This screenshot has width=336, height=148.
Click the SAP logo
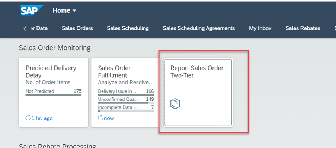coord(32,10)
